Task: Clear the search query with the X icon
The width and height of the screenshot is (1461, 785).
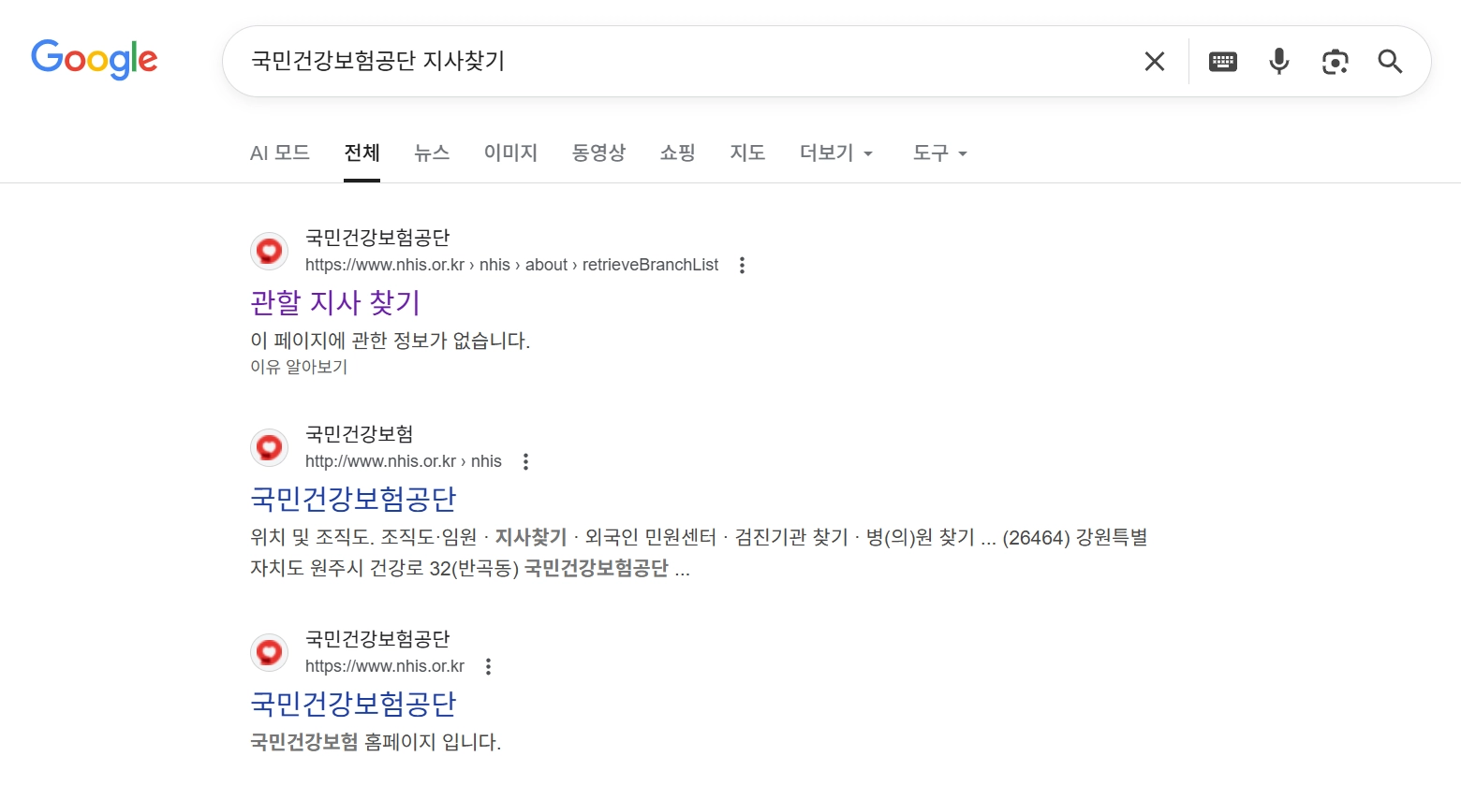Action: tap(1154, 60)
